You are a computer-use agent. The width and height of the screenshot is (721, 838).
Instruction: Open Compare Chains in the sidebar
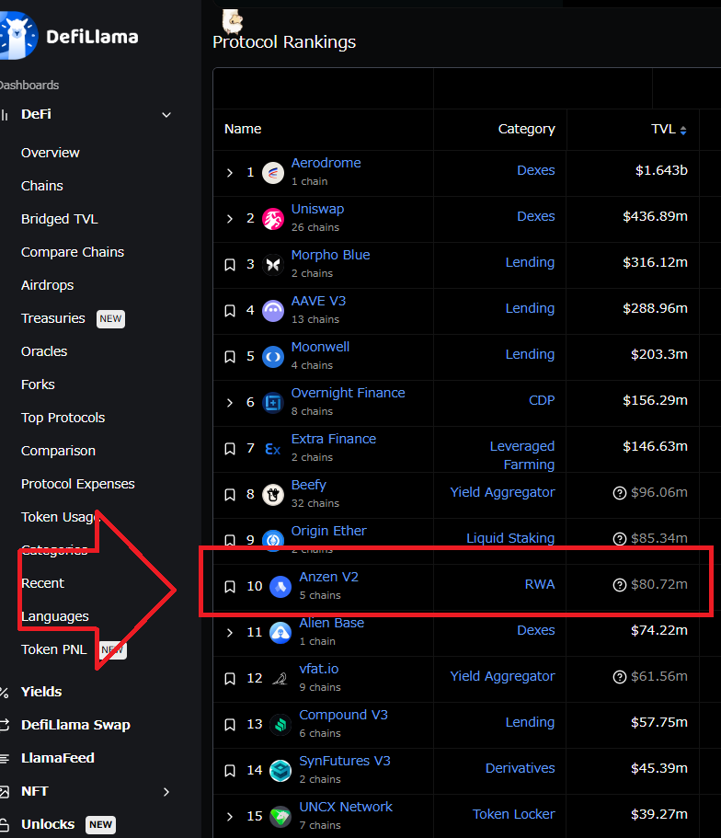(73, 252)
